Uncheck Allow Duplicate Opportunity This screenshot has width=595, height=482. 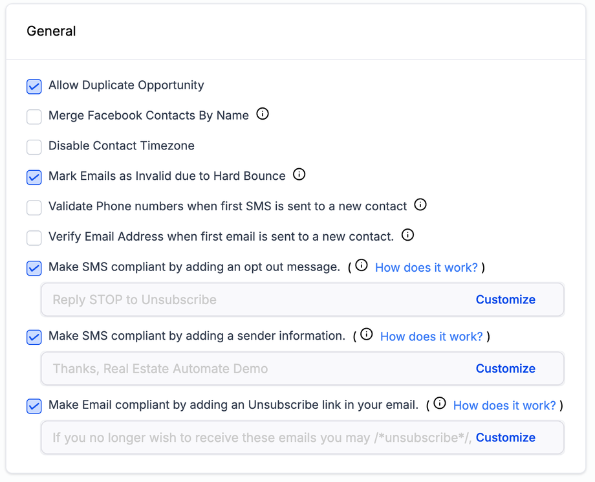(x=34, y=86)
